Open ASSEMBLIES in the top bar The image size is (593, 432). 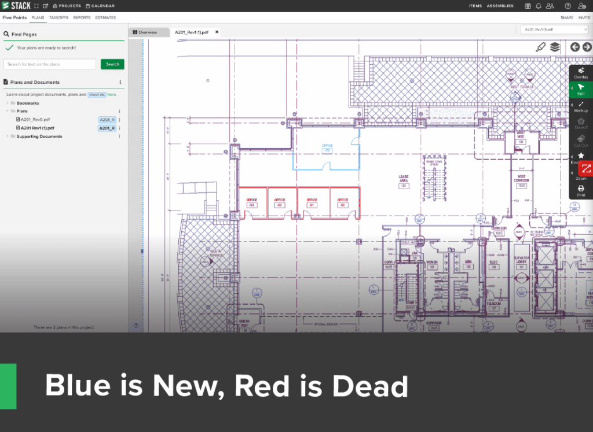click(x=500, y=6)
